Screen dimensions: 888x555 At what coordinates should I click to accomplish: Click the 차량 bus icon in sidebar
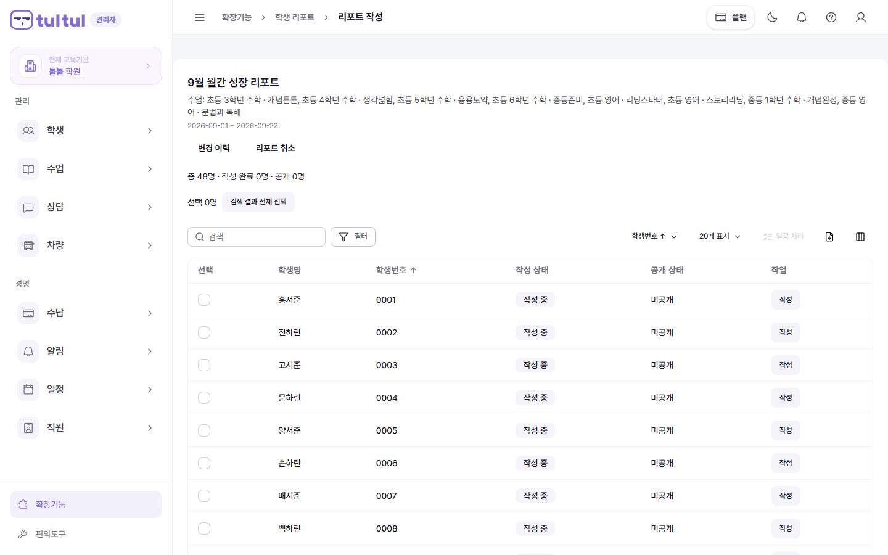click(28, 245)
